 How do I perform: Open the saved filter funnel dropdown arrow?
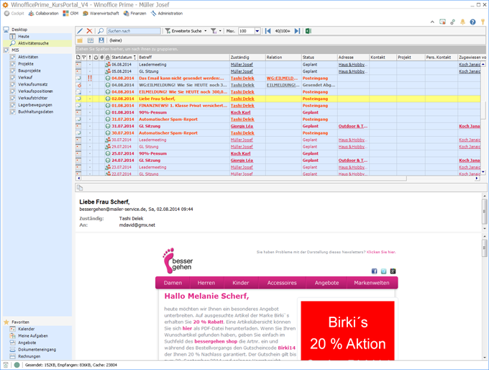[x=220, y=31]
